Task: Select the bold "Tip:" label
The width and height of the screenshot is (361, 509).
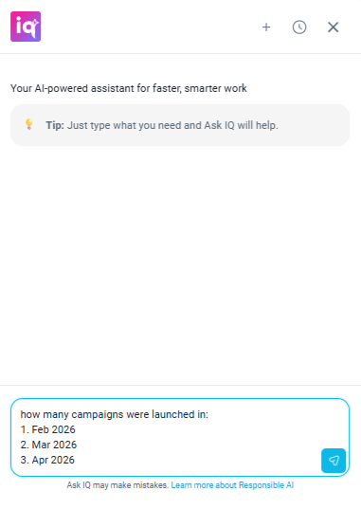Action: [x=55, y=125]
